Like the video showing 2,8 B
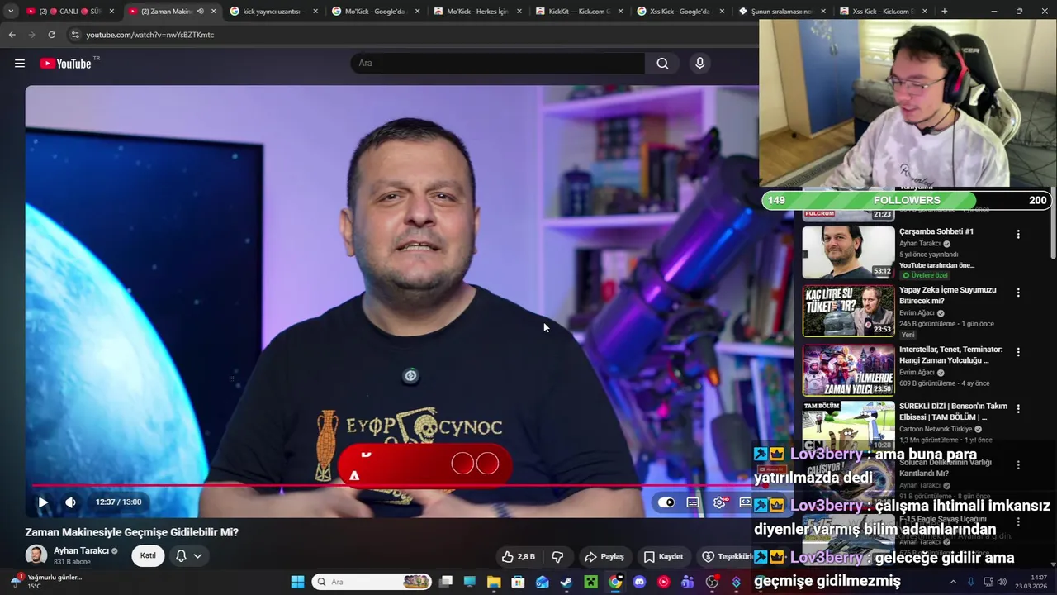This screenshot has height=595, width=1057. coord(518,556)
